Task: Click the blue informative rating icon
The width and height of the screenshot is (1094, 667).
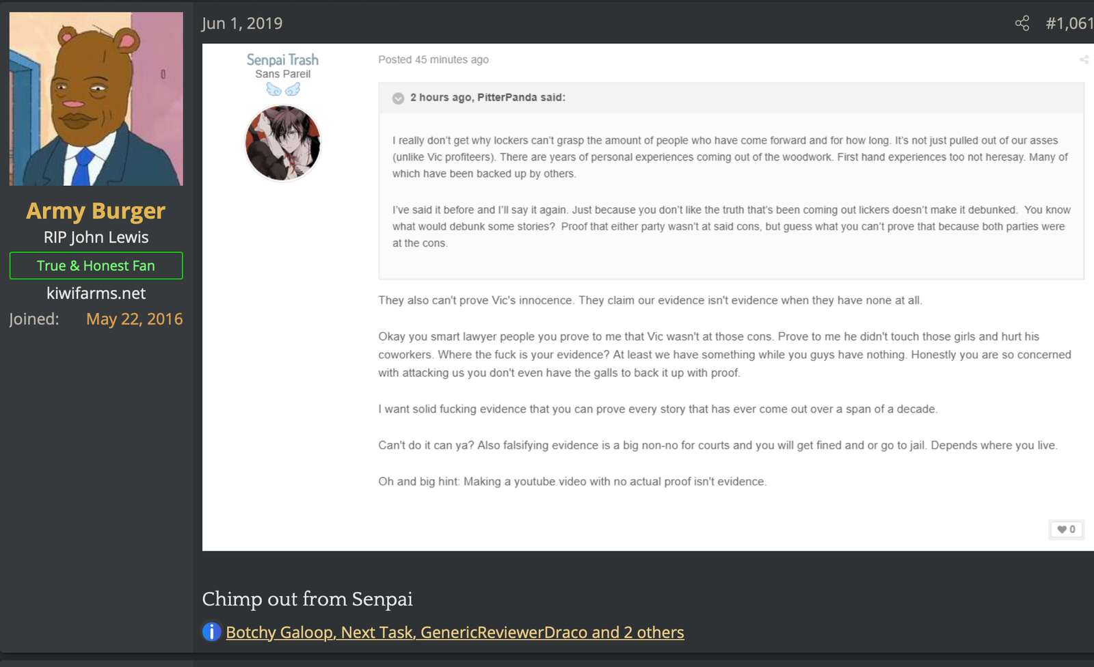Action: pyautogui.click(x=212, y=632)
